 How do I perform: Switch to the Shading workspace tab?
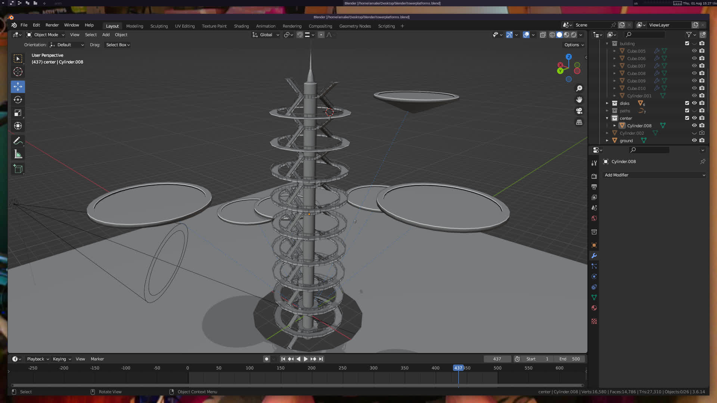[x=241, y=26]
